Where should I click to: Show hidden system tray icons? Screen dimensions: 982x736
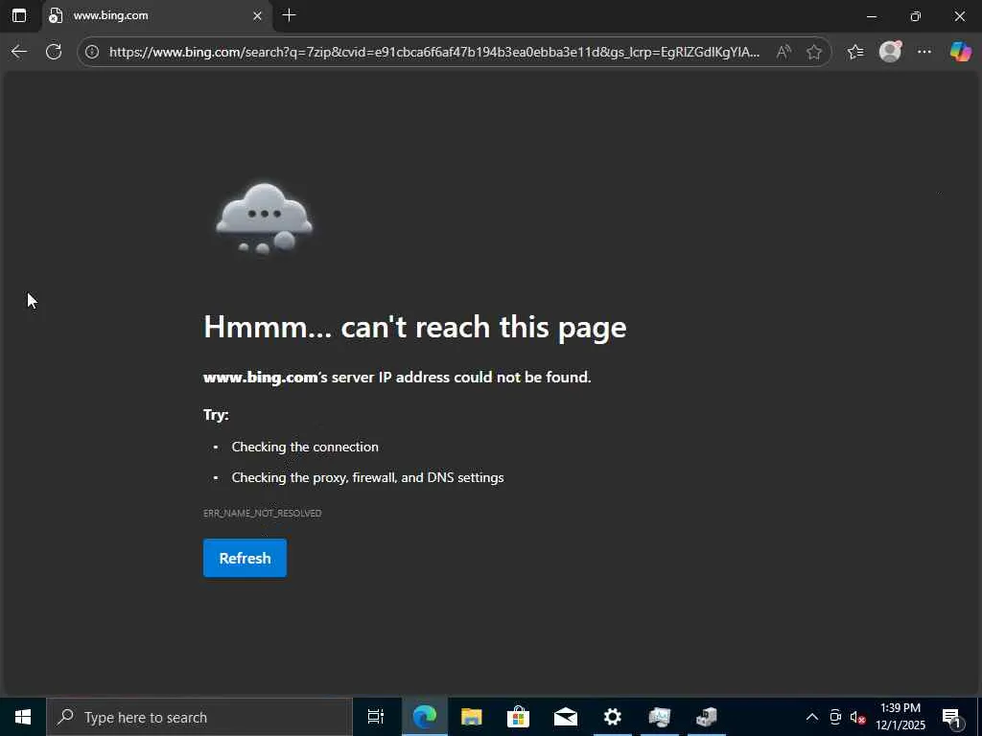pos(811,717)
